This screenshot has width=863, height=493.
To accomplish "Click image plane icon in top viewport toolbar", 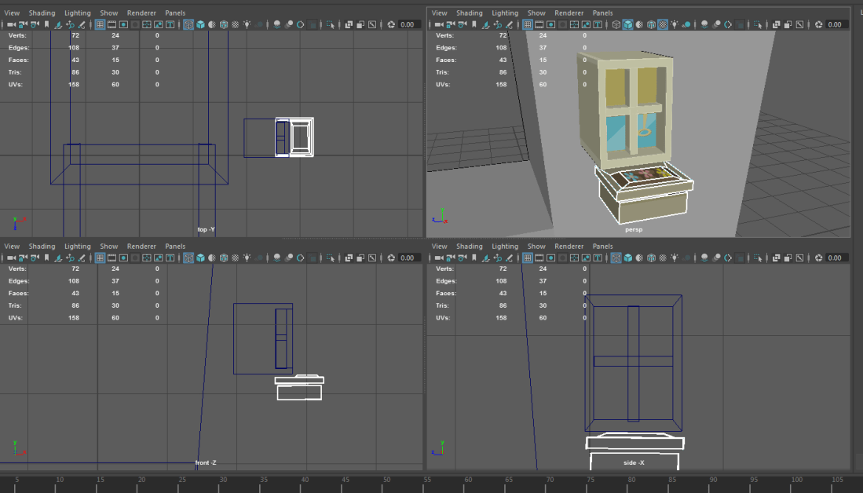I will 58,24.
